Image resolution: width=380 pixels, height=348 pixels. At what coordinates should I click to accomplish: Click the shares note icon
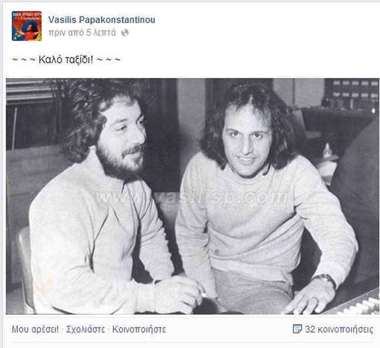pos(297,329)
